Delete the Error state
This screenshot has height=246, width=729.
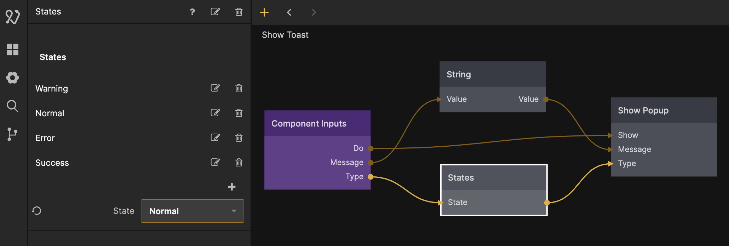(x=239, y=137)
